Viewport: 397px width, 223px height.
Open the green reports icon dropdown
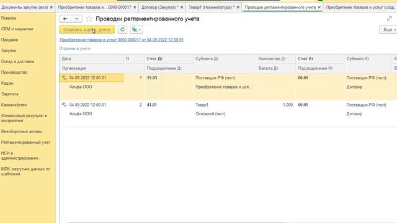136,30
